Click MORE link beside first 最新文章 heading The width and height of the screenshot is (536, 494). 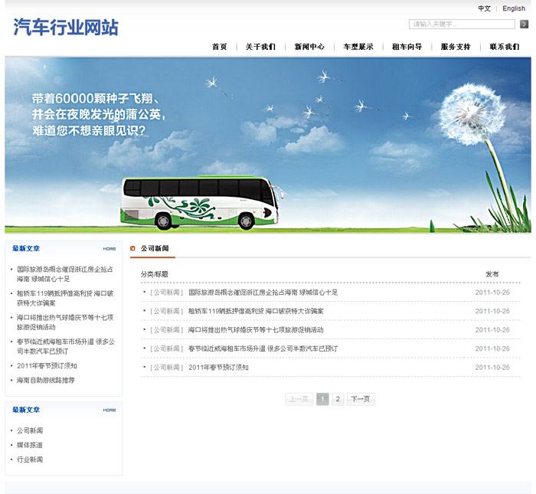point(109,249)
